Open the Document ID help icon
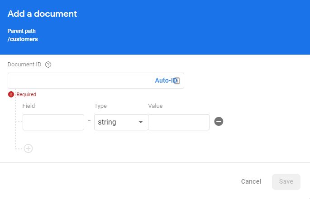Screen dimensions: 310x199 (48, 65)
